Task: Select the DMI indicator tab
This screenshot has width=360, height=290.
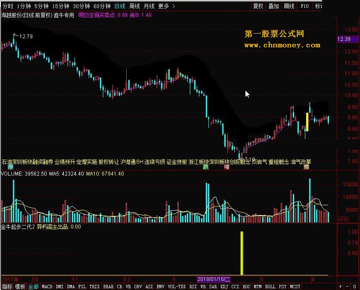Action: (60, 287)
